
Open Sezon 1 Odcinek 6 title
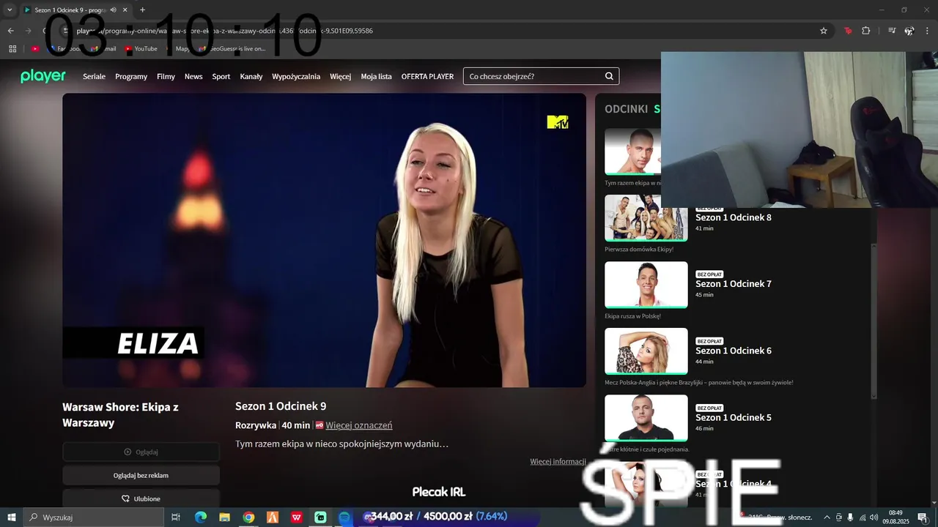click(x=734, y=351)
